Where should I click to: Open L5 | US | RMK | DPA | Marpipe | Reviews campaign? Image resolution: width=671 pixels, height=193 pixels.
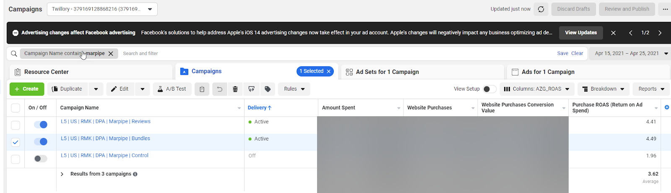[x=106, y=122]
